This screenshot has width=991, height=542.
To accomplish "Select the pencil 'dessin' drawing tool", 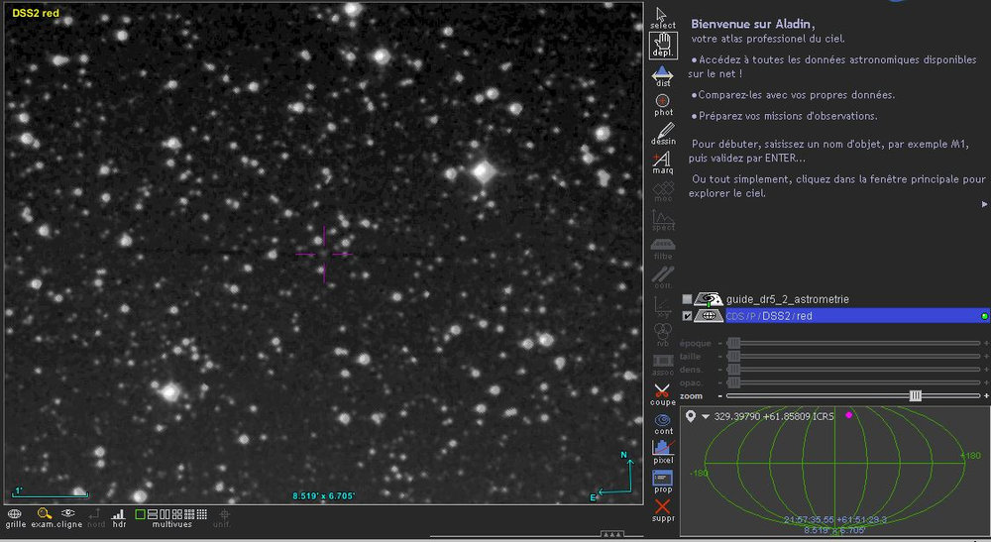I will (x=662, y=134).
